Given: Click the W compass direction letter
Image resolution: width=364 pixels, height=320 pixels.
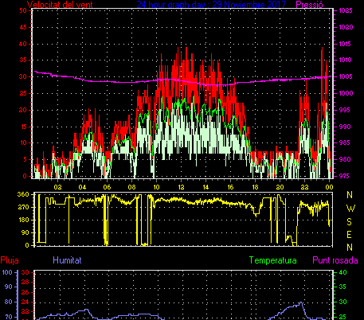Looking at the screenshot, I should pos(350,209).
